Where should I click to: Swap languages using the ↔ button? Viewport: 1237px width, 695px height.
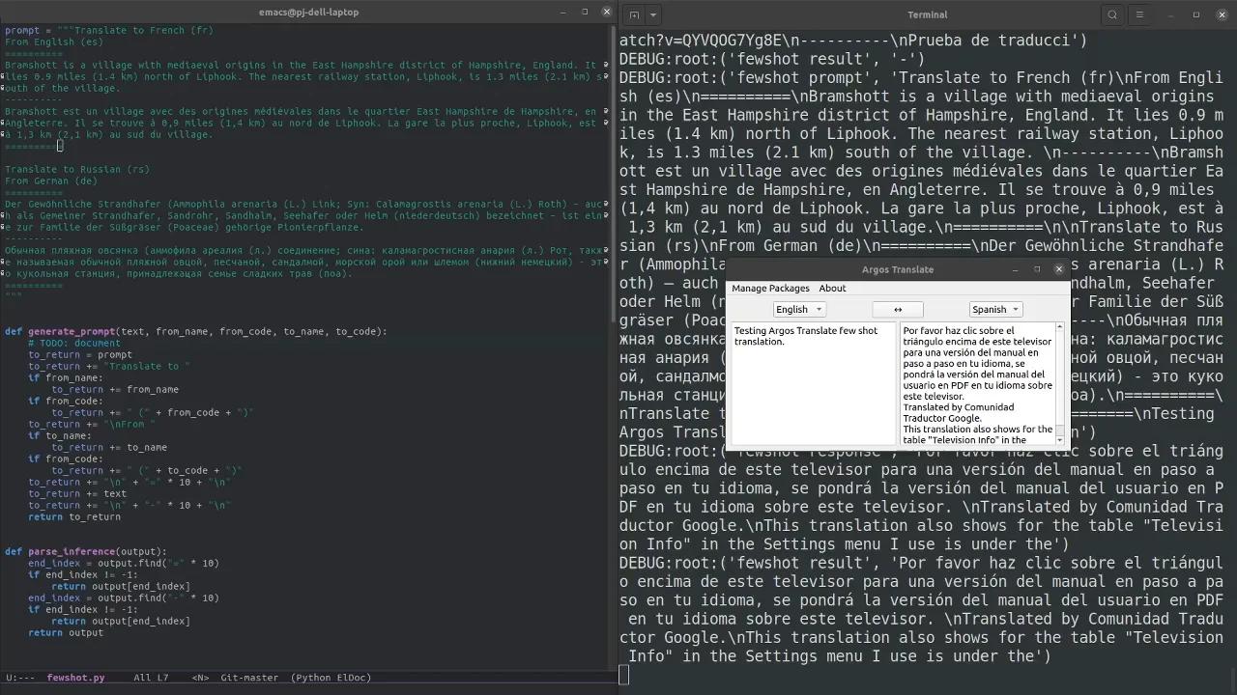coord(897,309)
